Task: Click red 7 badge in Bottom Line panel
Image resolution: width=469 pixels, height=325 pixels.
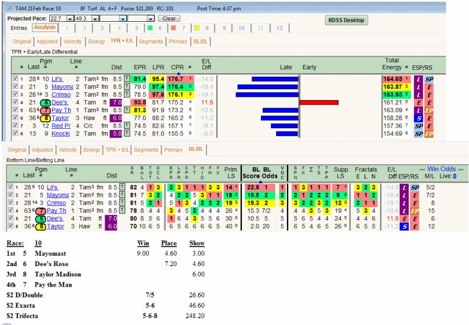Action: tap(41, 211)
